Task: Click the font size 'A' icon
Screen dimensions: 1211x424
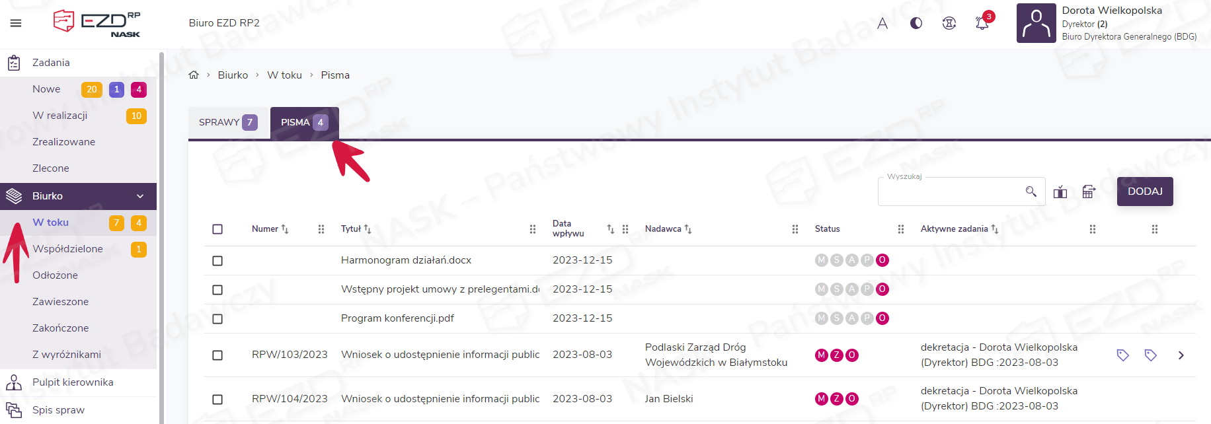Action: click(882, 23)
